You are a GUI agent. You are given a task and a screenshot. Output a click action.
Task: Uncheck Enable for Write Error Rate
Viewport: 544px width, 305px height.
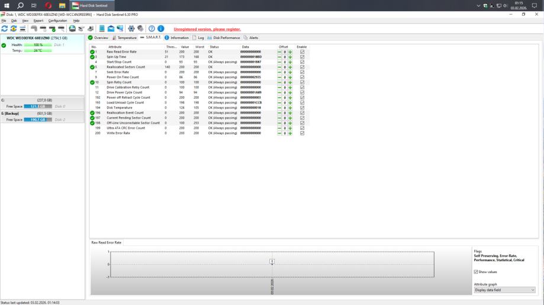(x=302, y=133)
